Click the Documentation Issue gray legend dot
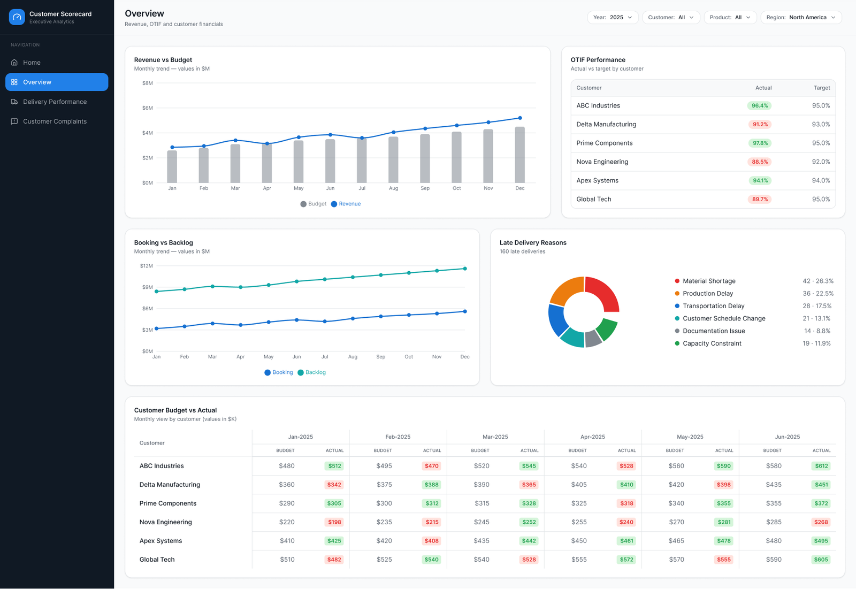 677,331
